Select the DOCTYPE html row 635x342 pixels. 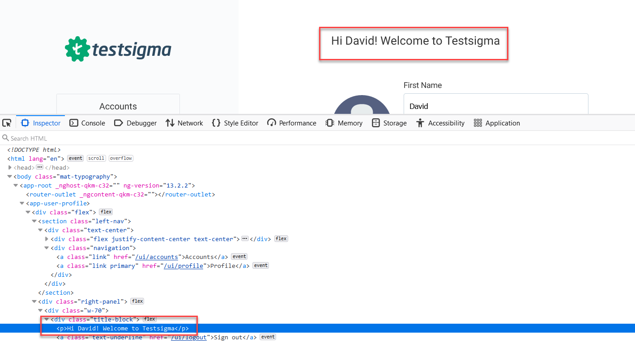(x=317, y=150)
